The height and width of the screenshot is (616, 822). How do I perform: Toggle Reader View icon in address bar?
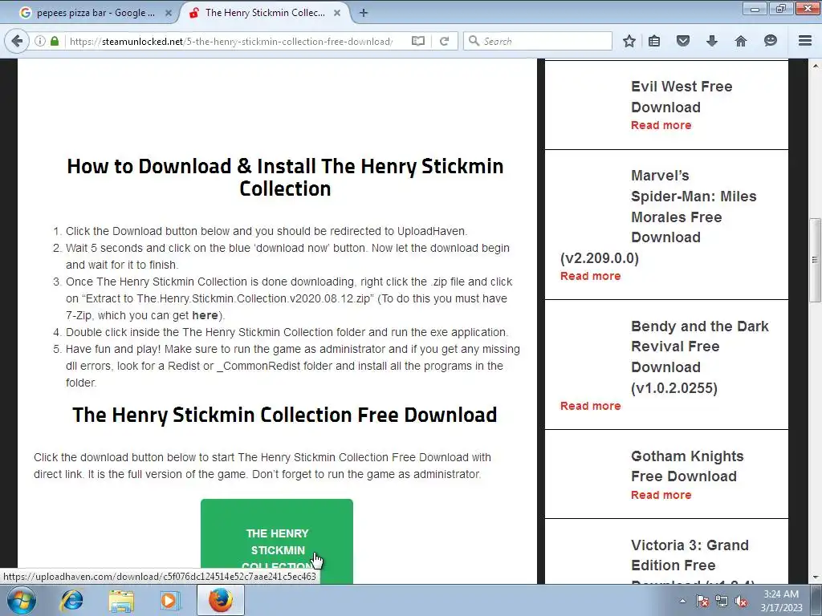[x=417, y=41]
